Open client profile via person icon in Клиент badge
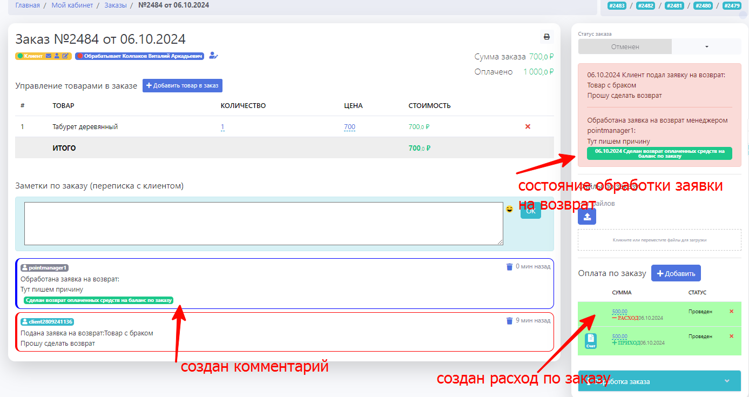 tap(57, 56)
